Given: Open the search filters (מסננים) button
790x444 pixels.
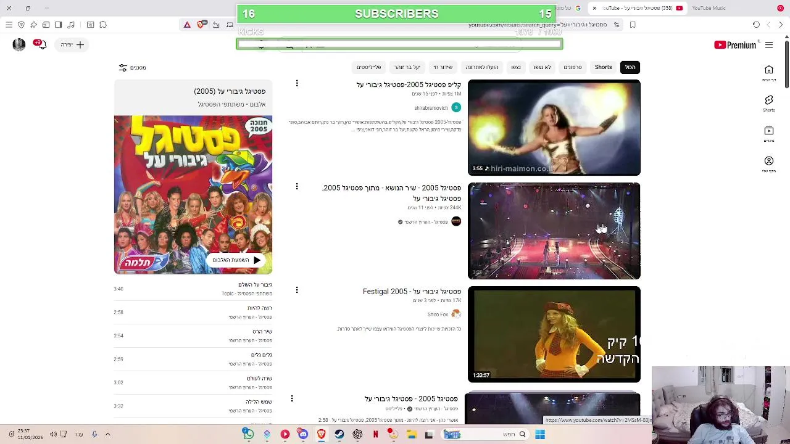Looking at the screenshot, I should tap(133, 67).
